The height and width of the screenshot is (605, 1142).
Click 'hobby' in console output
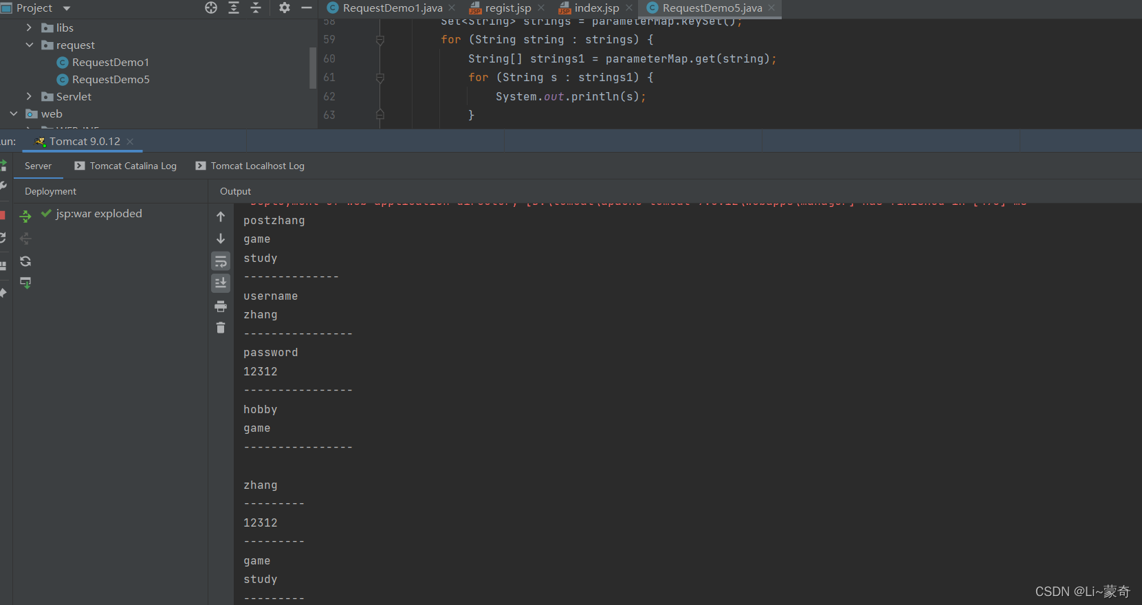tap(260, 410)
